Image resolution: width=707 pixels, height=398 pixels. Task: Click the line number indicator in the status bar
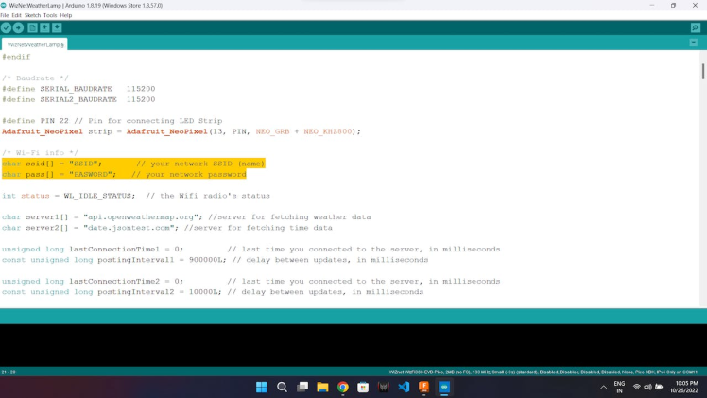click(9, 372)
